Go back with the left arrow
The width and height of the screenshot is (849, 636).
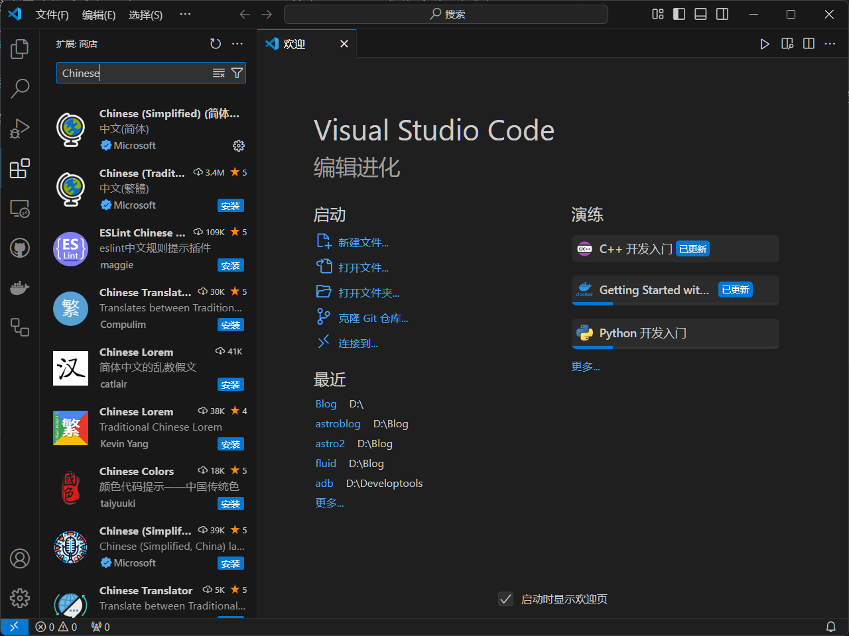point(245,14)
